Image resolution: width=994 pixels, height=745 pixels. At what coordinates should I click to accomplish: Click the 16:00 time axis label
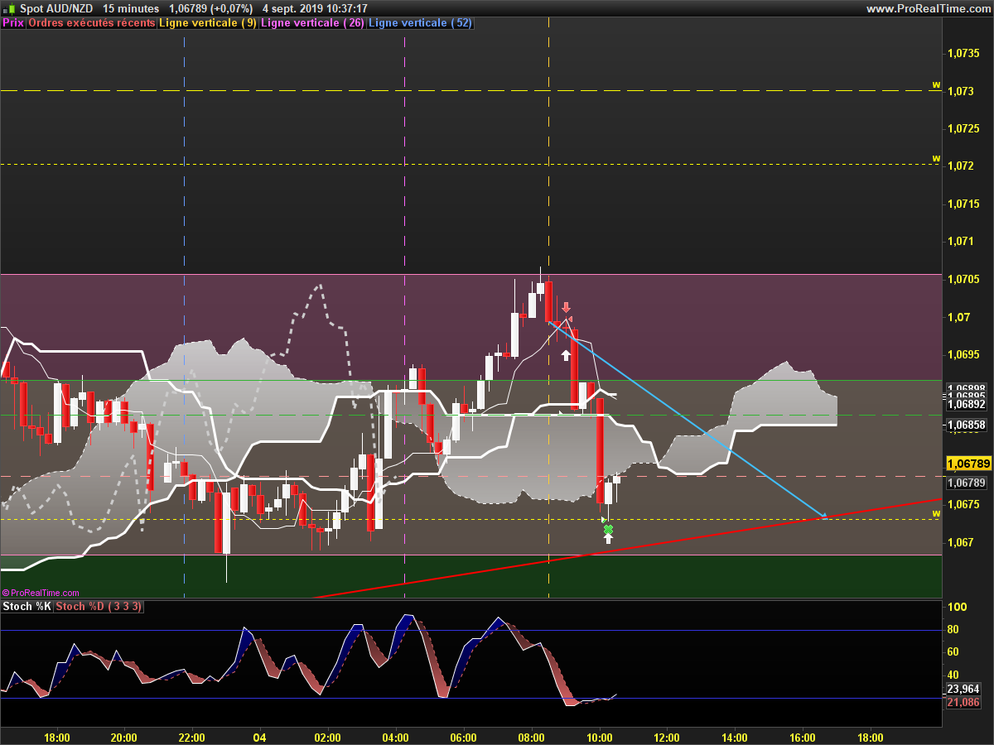click(803, 738)
